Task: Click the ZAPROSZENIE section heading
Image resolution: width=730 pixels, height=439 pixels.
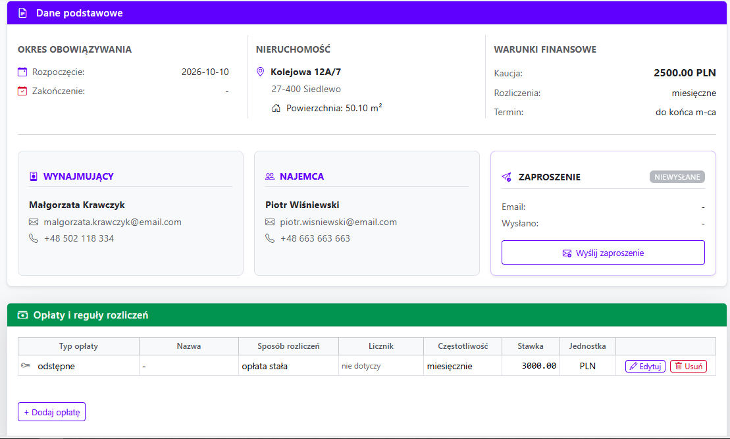Action: coord(550,177)
